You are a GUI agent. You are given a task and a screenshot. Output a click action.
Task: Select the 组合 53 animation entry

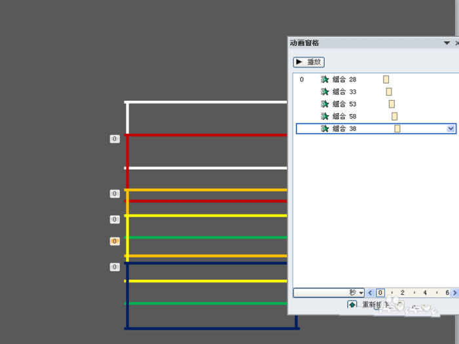(344, 104)
